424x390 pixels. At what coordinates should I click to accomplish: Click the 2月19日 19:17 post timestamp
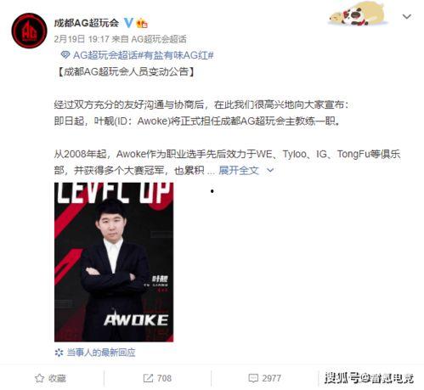pyautogui.click(x=82, y=39)
